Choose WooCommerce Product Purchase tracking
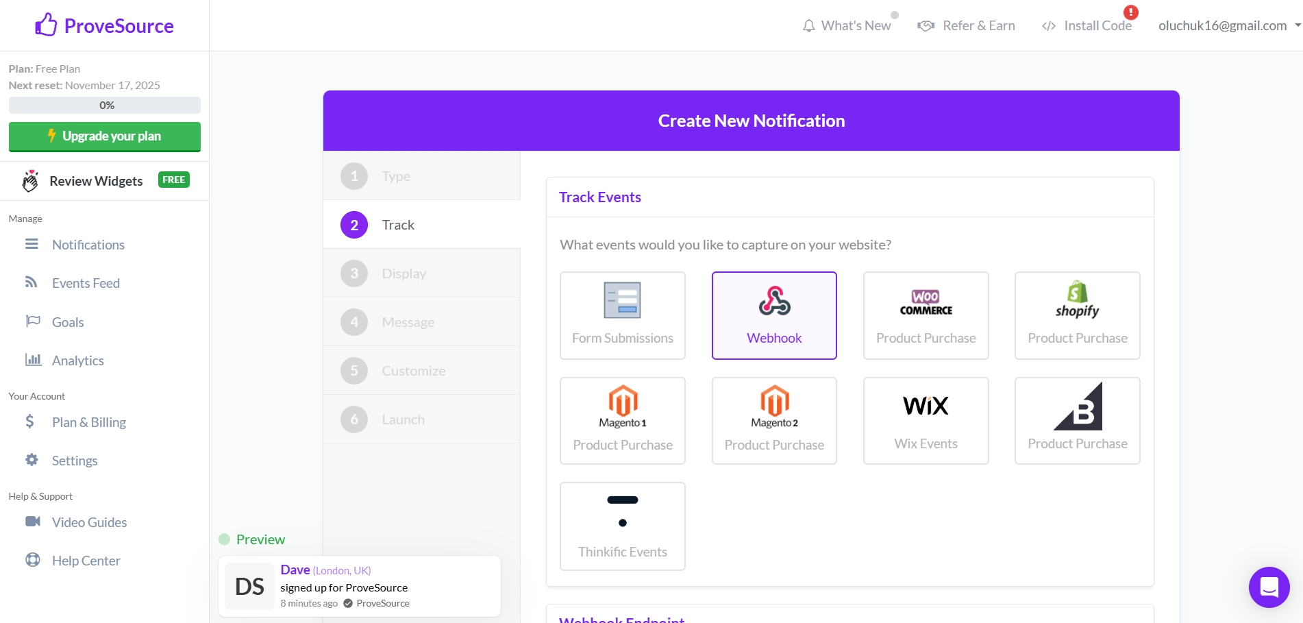 (x=926, y=315)
